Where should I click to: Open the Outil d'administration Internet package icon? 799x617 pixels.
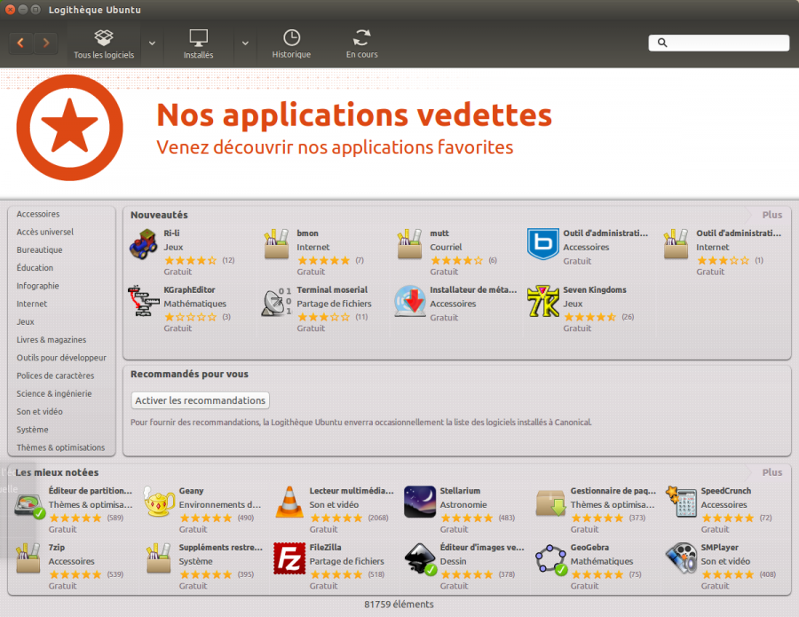tap(676, 244)
